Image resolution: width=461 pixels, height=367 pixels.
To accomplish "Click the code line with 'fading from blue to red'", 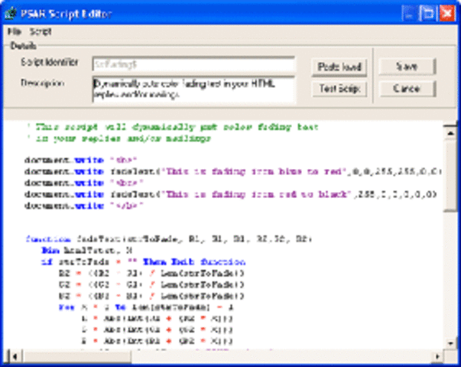I will coord(233,171).
